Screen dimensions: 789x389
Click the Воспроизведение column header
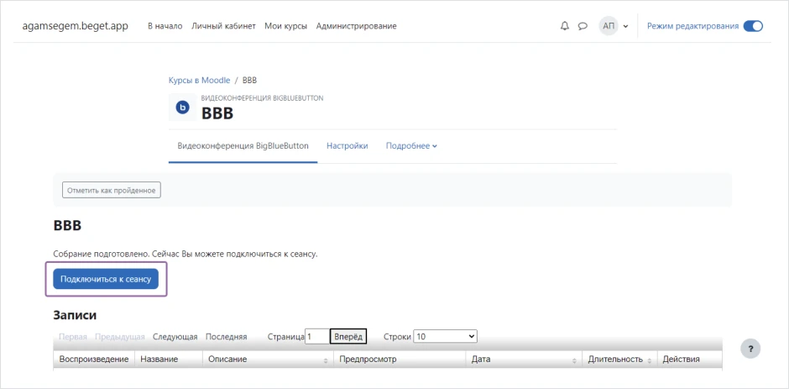(94, 360)
